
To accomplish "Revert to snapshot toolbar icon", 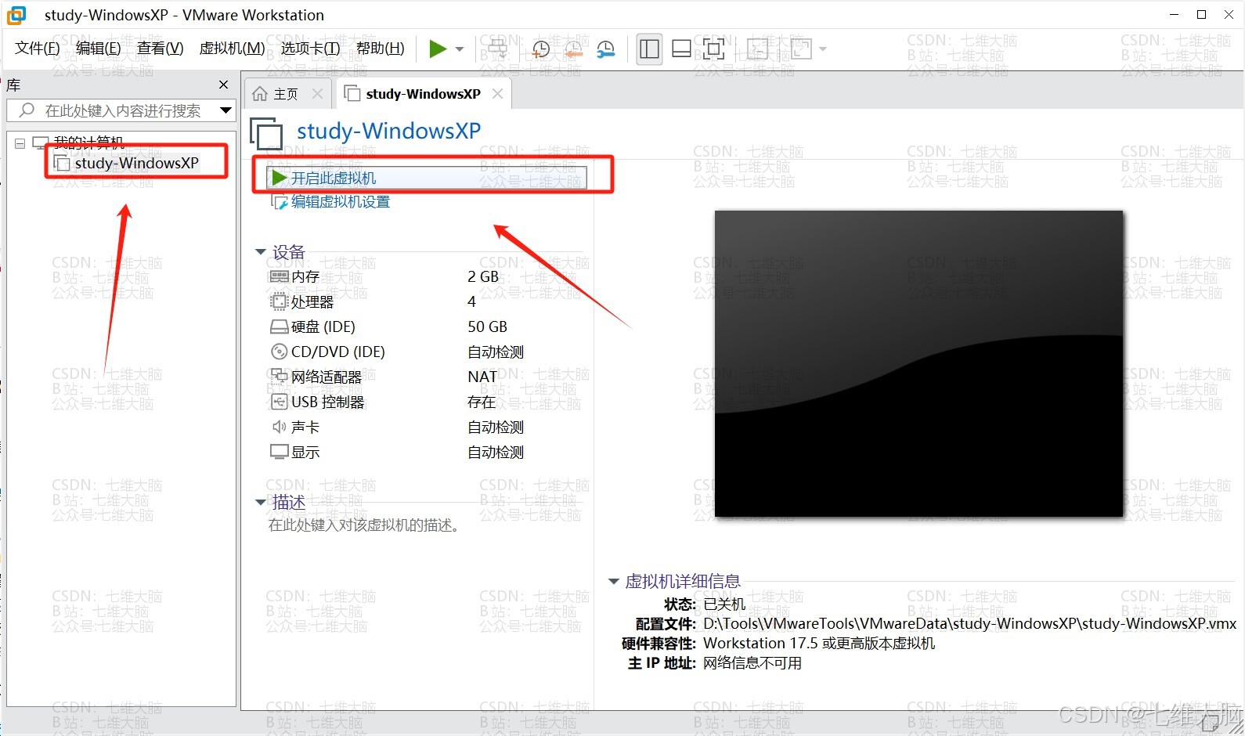I will pos(573,49).
